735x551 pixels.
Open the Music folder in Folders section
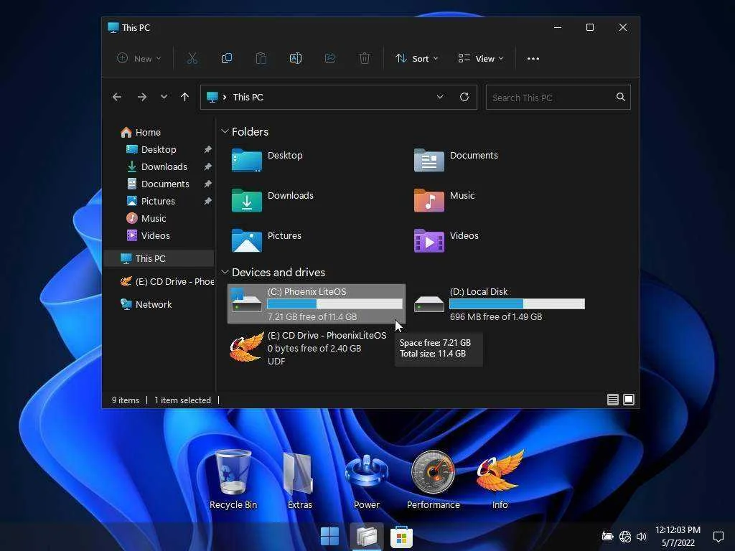pos(444,200)
